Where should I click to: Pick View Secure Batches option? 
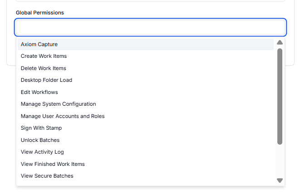coord(145,176)
